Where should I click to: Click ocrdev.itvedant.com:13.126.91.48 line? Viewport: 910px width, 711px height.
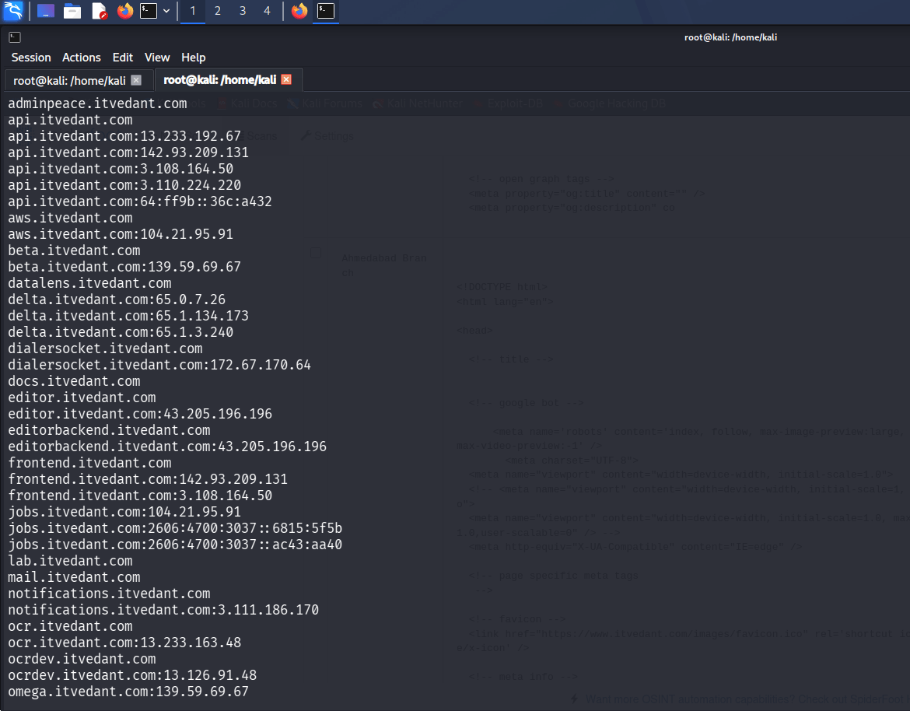coord(132,675)
